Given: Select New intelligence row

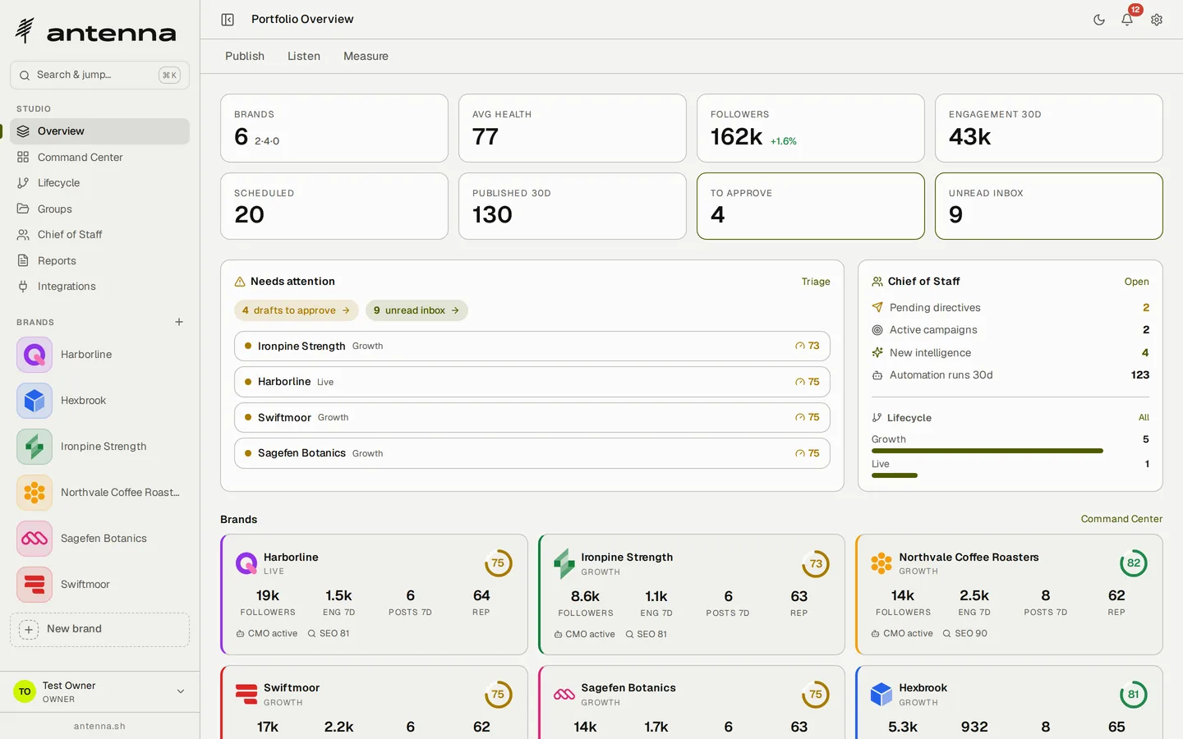Looking at the screenshot, I should 1010,352.
